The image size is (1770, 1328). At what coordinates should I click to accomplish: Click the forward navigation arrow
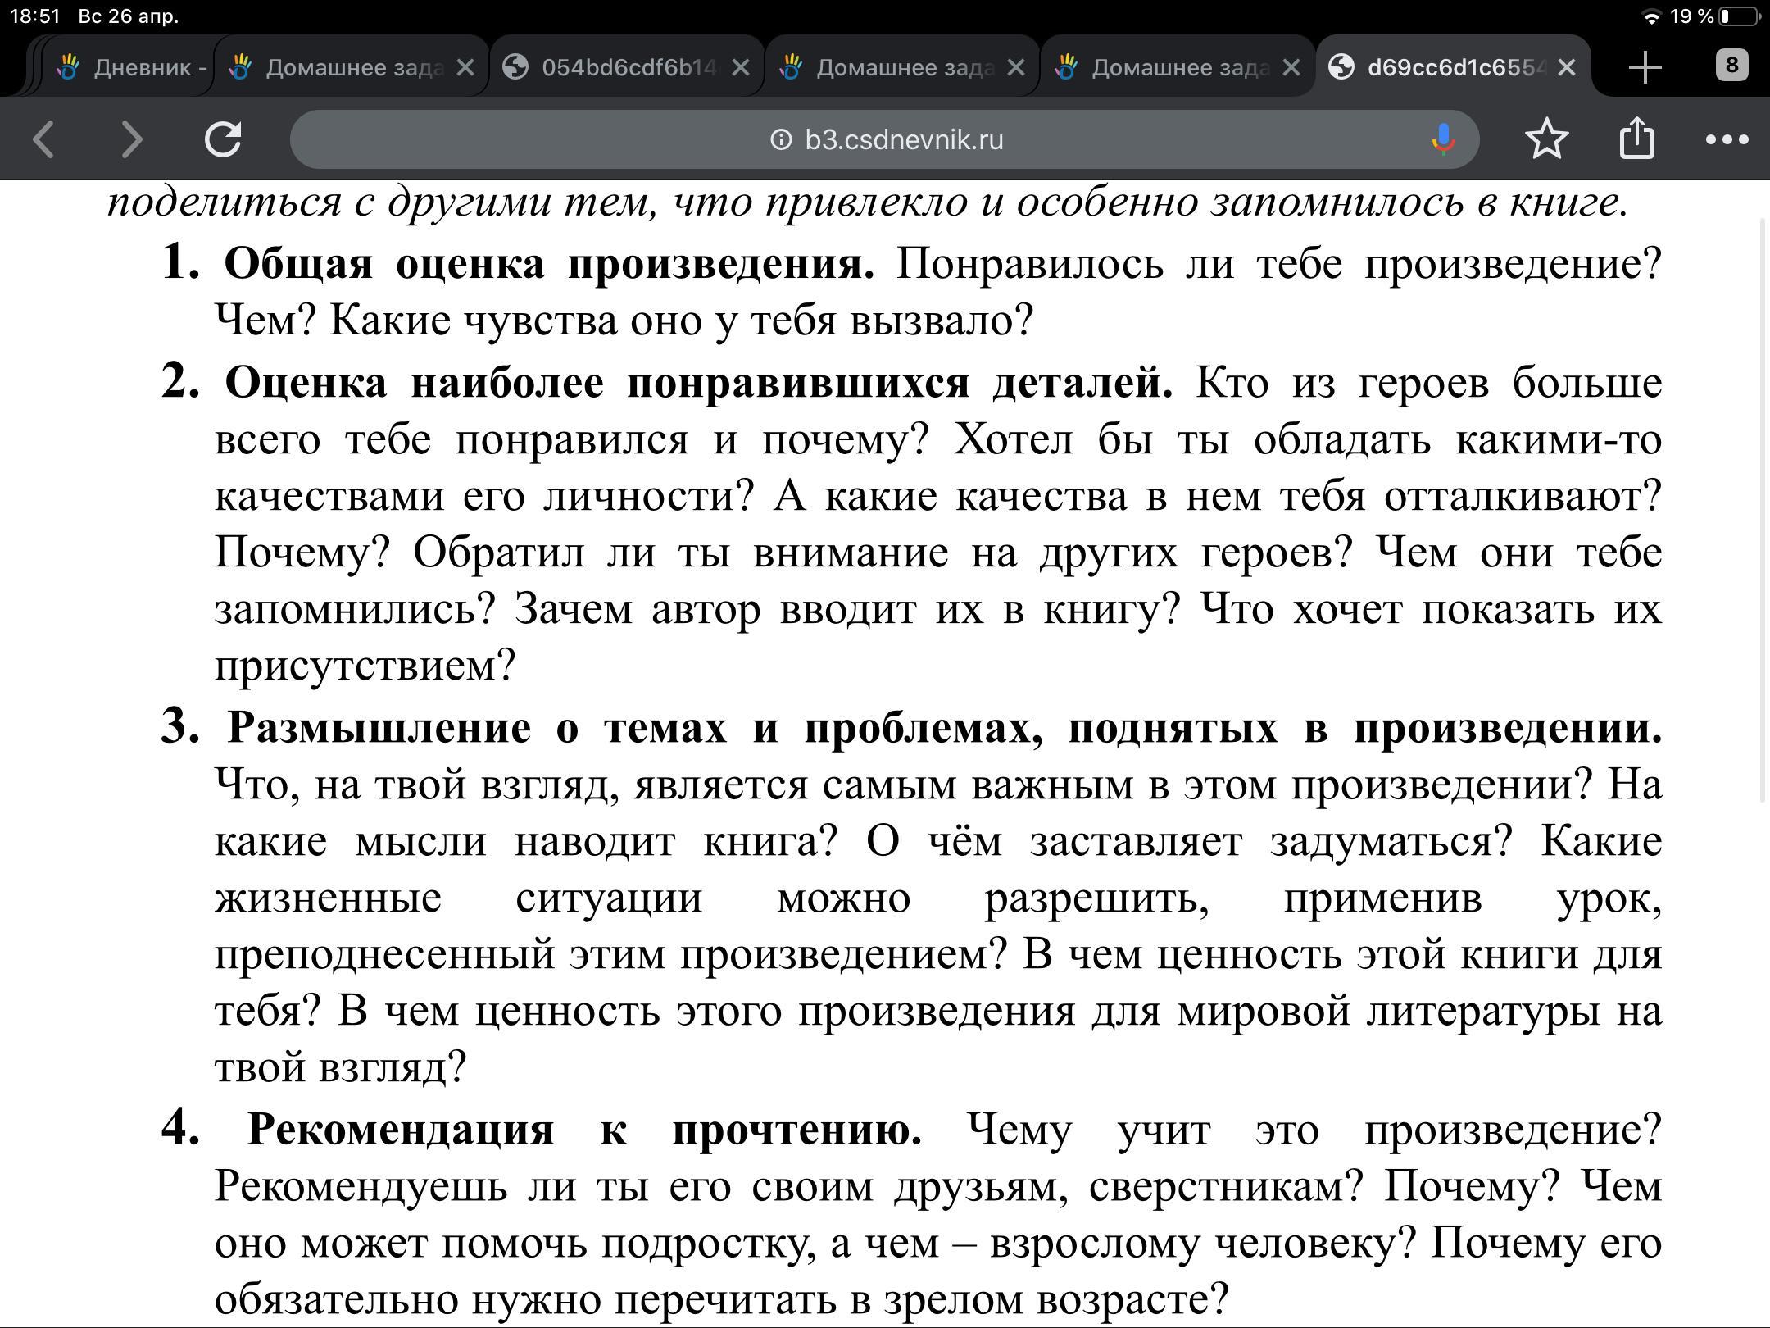point(131,139)
